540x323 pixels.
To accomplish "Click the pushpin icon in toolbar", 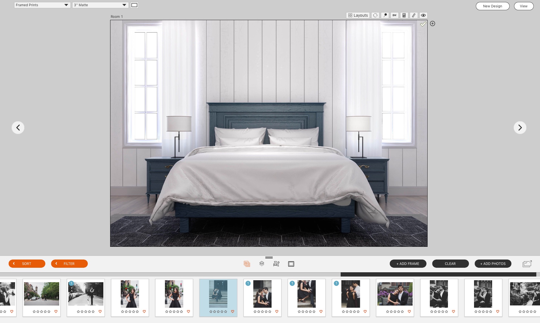I will pyautogui.click(x=385, y=15).
